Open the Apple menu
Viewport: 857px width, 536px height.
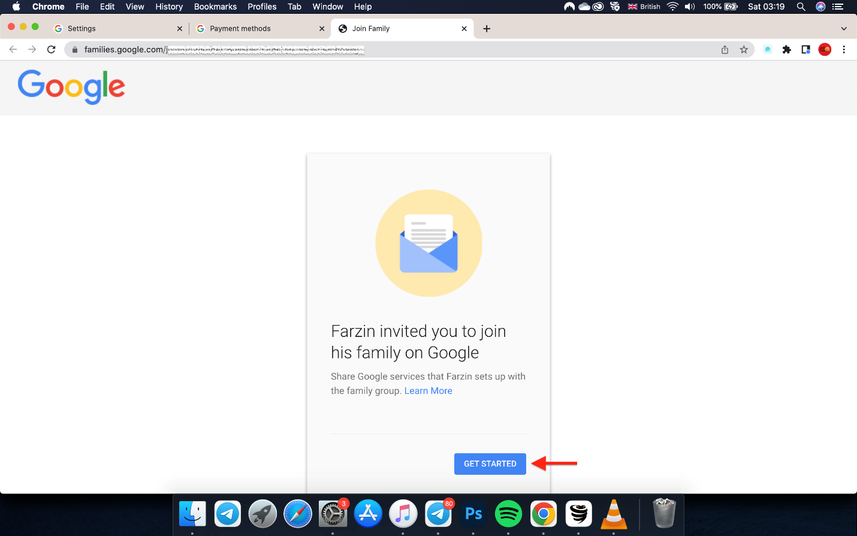tap(16, 7)
